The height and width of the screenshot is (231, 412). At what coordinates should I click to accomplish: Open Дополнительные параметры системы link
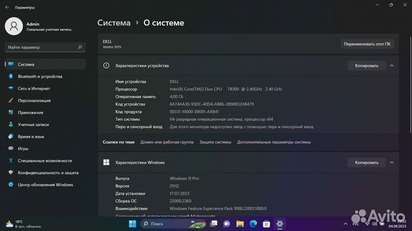[x=274, y=142]
